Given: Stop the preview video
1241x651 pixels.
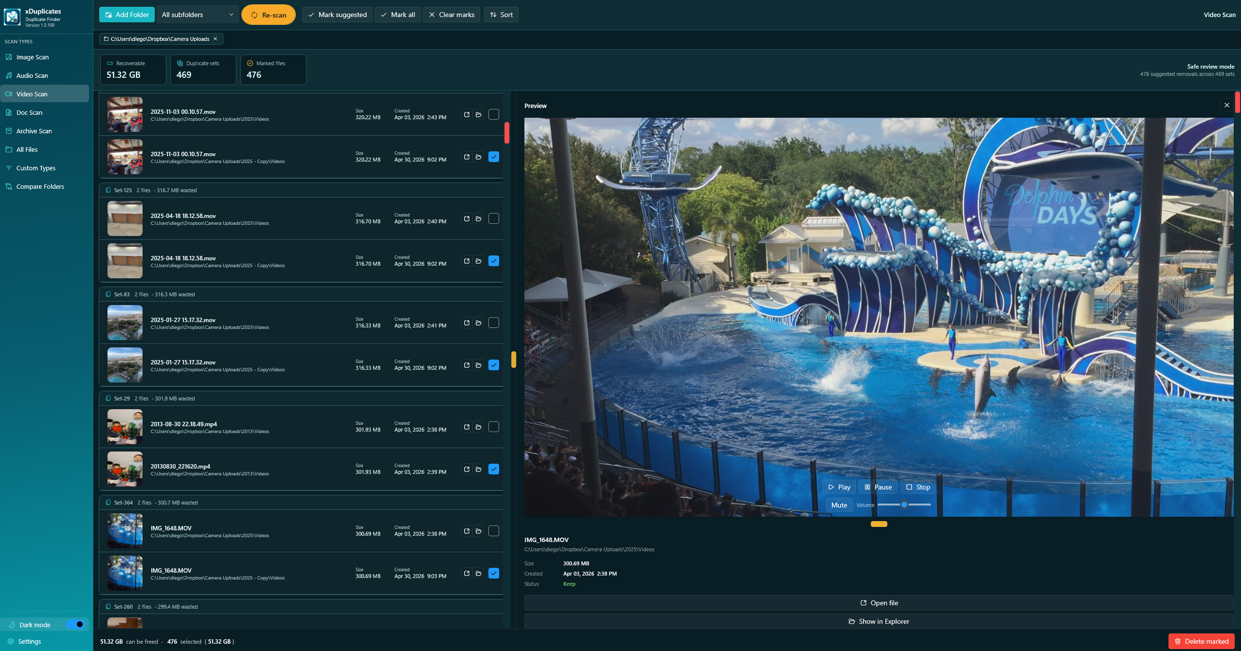Looking at the screenshot, I should pos(918,487).
